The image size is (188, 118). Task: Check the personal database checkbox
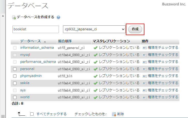click(x=15, y=69)
